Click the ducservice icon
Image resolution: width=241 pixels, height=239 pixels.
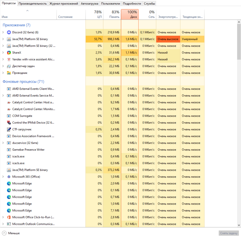click(9, 143)
